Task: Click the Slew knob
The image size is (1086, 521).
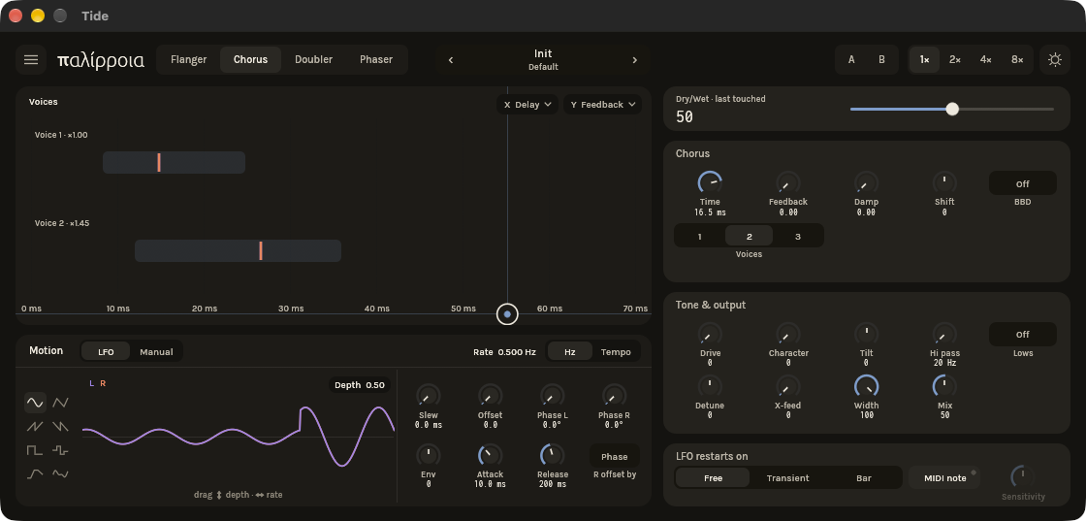Action: [428, 396]
